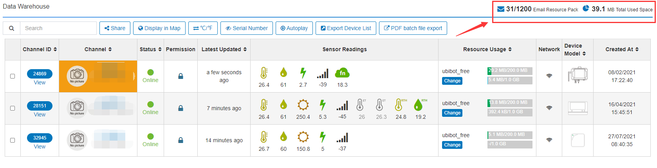Viewport: 657px width, 168px height.
Task: Toggle the °C/°F unit switch
Action: (x=203, y=28)
